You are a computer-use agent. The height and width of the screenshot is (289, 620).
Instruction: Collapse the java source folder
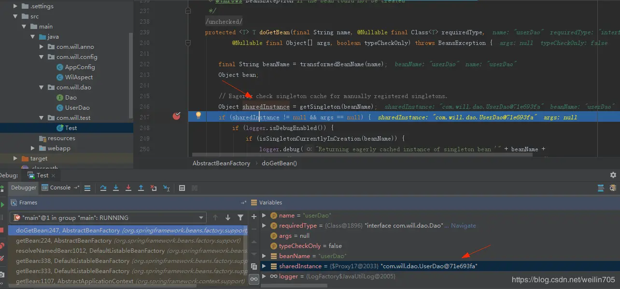pos(33,37)
